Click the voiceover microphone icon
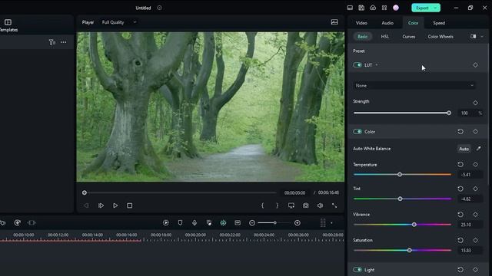Image resolution: width=492 pixels, height=276 pixels. point(194,223)
